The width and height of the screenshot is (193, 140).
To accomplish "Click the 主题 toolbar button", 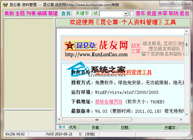I will point(20,13).
